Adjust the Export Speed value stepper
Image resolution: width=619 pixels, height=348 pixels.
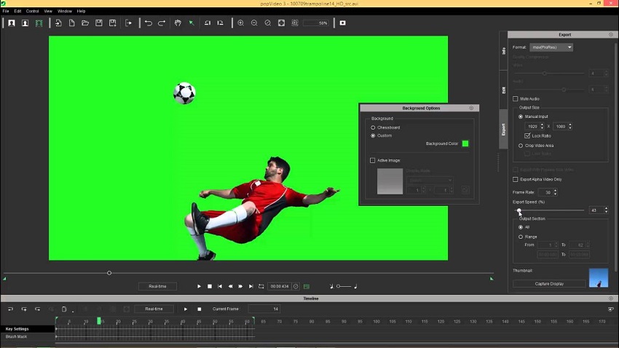click(606, 210)
